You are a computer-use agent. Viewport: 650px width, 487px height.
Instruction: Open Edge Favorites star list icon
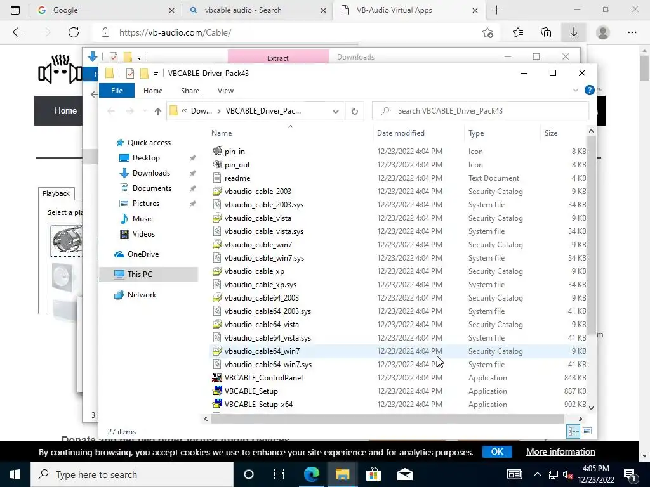(518, 32)
